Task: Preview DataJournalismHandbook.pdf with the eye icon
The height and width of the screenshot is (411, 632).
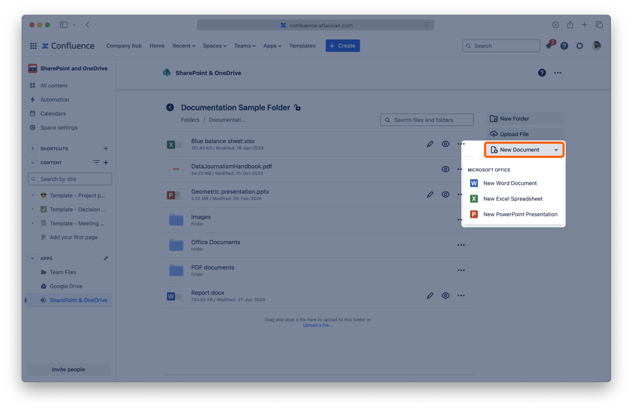Action: click(446, 169)
